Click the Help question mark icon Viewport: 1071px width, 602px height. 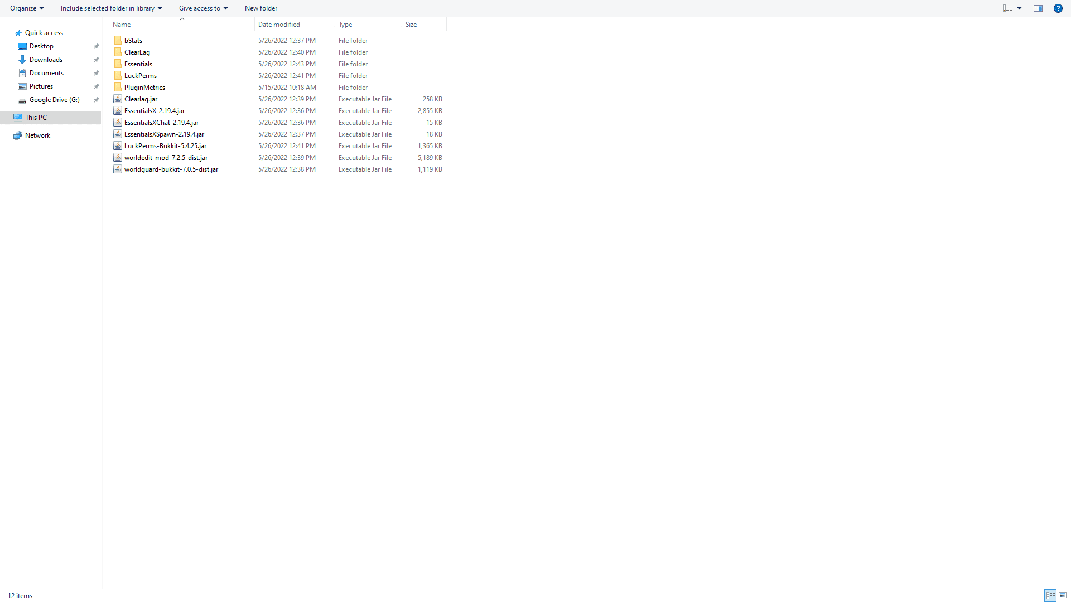(1058, 8)
